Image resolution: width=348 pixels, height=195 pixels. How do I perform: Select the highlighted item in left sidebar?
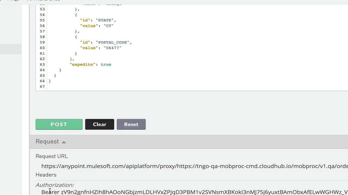pos(11,49)
